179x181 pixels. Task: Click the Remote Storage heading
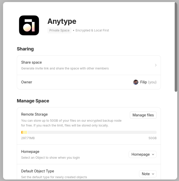34,114
